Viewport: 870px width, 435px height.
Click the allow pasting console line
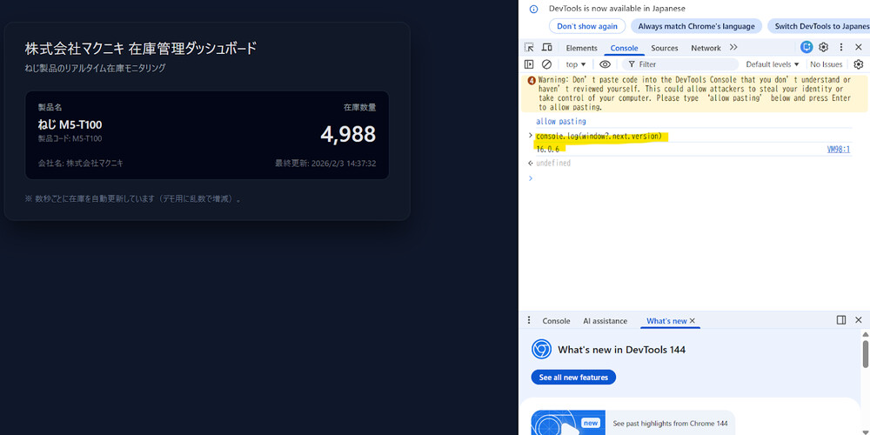[561, 122]
